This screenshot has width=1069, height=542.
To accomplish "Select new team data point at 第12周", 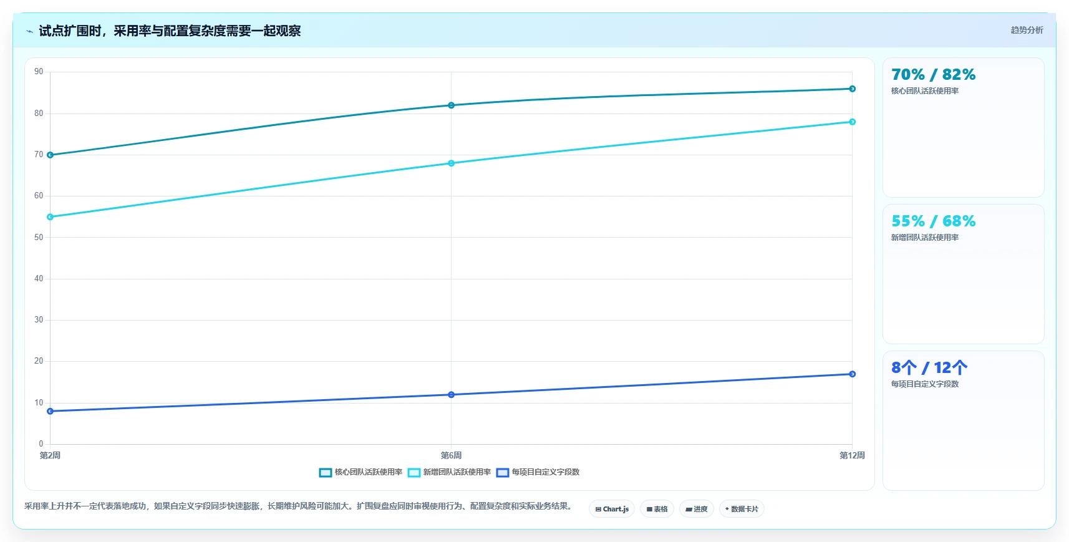I will pos(852,122).
